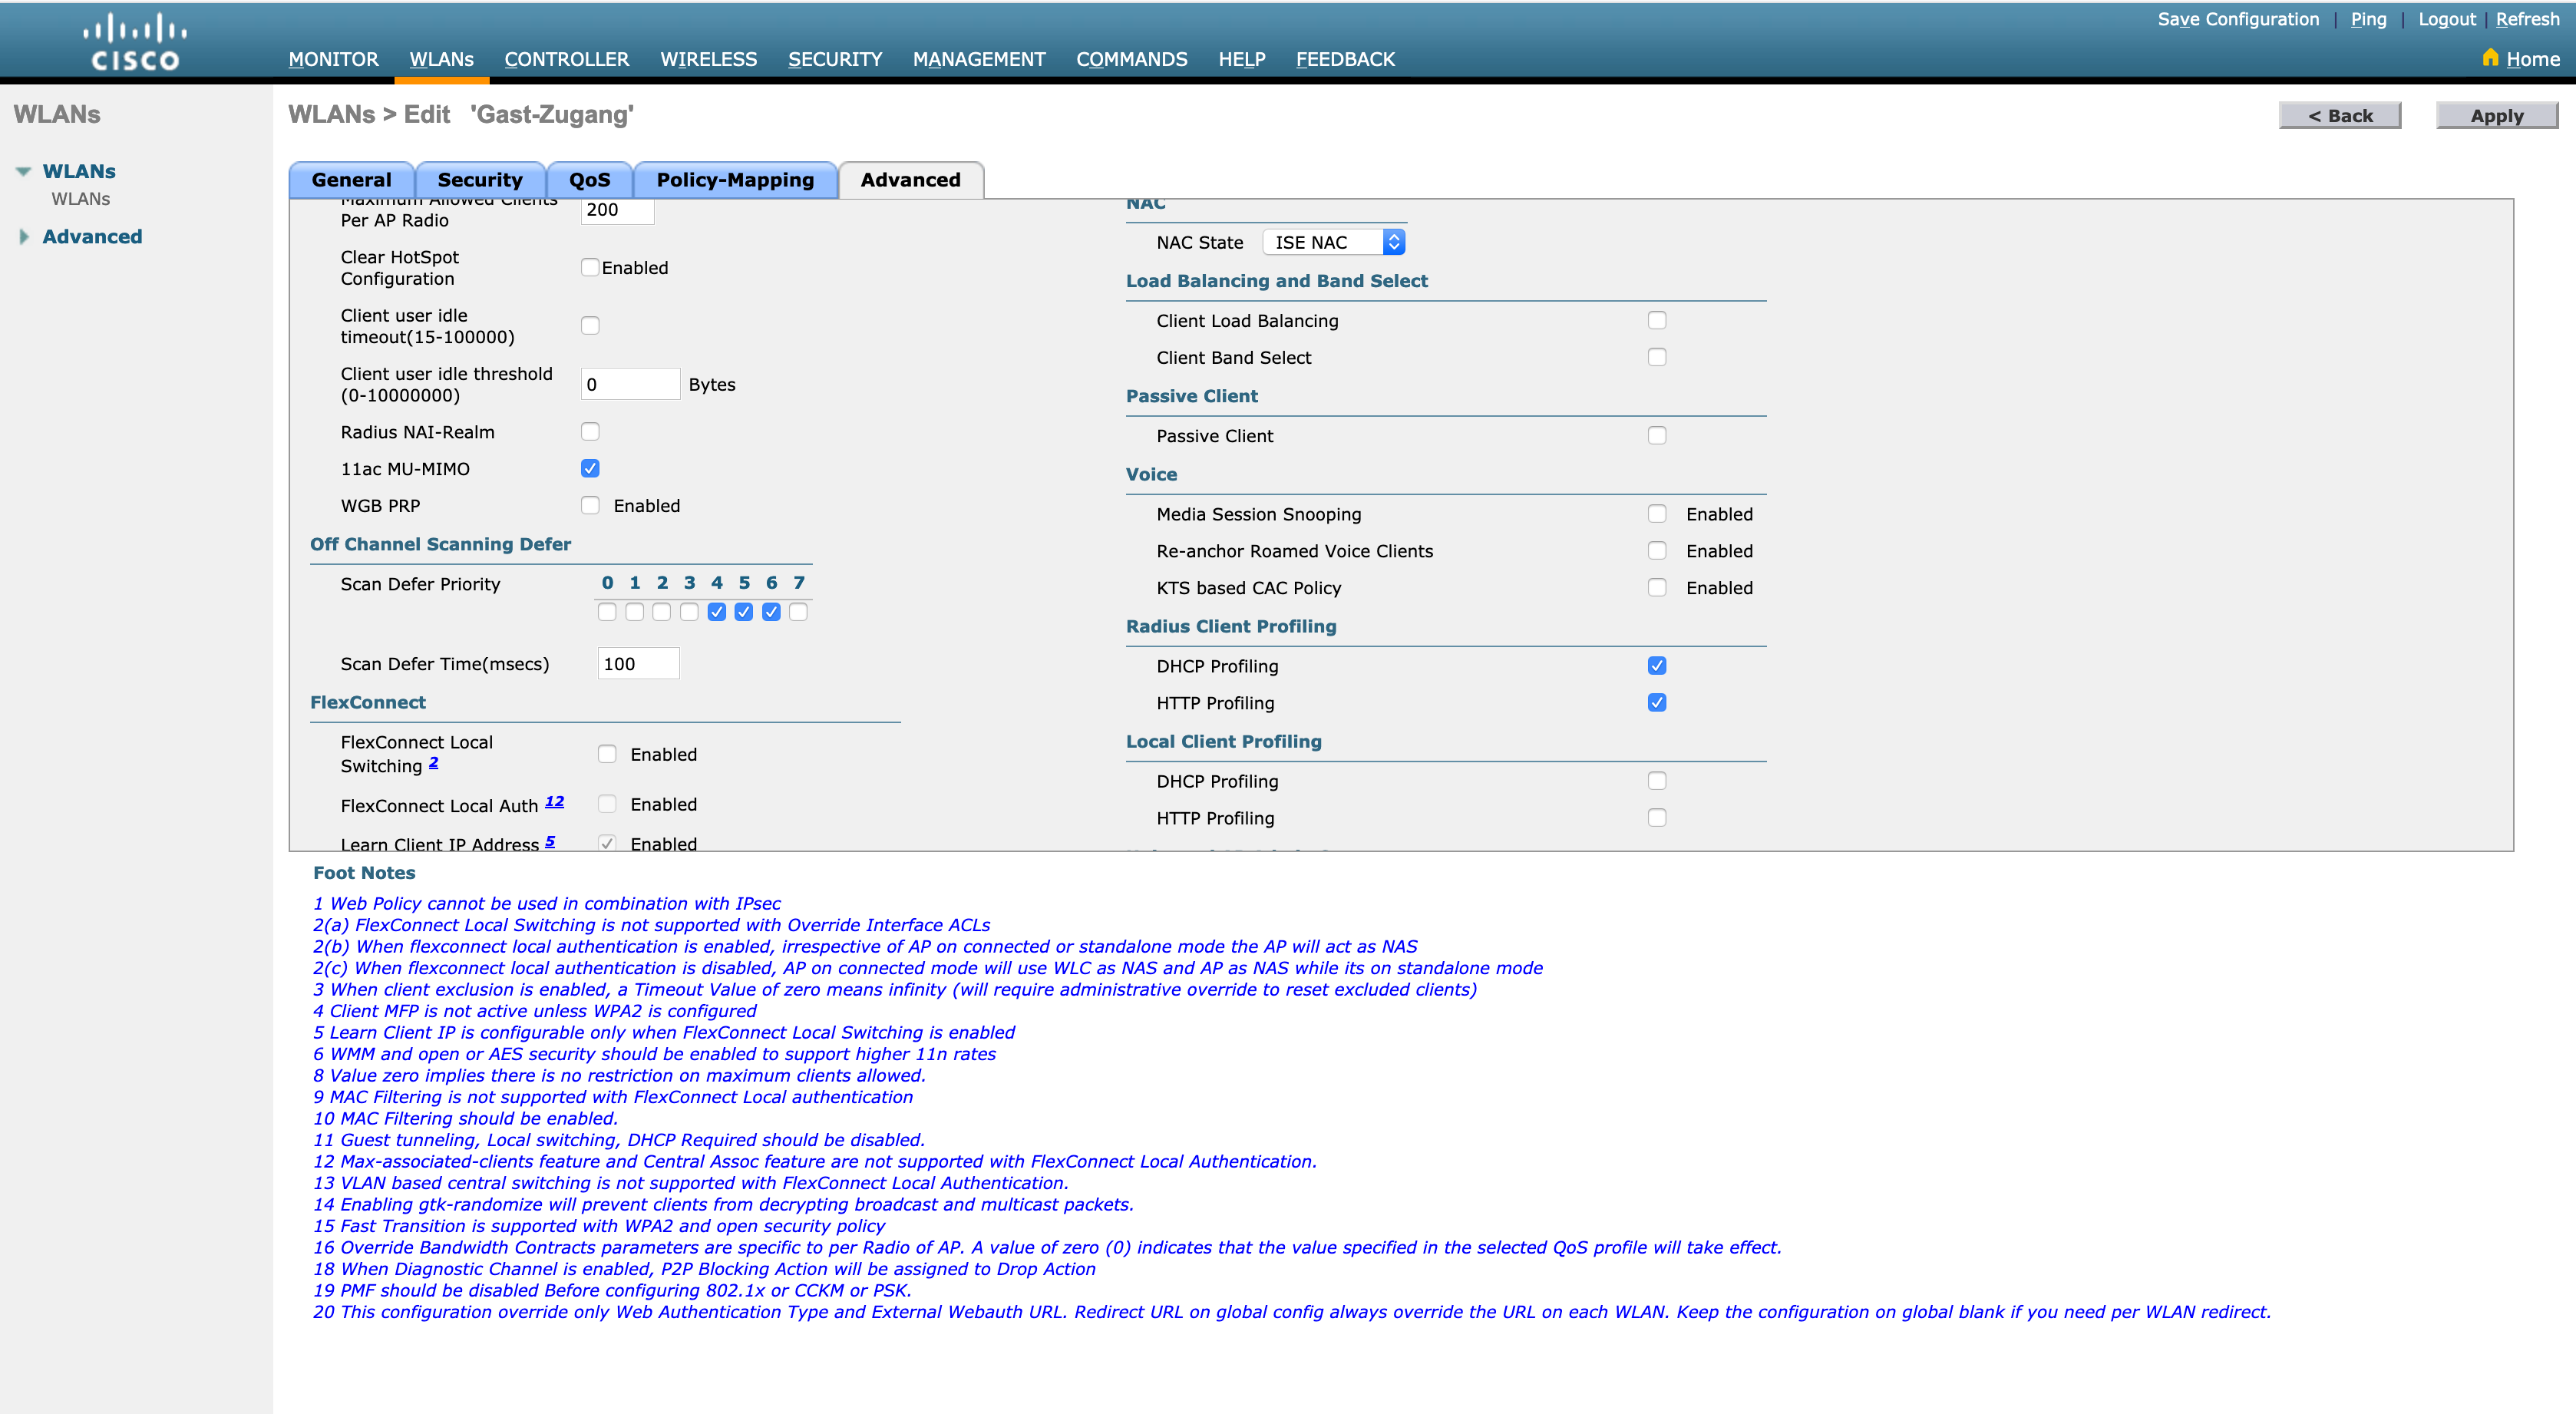Click the Logout link
This screenshot has width=2576, height=1414.
2446,19
